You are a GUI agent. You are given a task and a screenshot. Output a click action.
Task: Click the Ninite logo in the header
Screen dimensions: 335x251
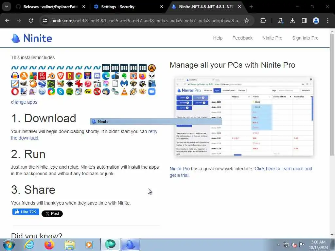[32, 38]
